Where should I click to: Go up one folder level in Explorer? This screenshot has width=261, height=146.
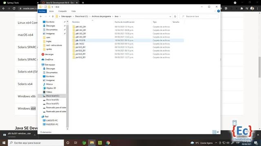click(x=53, y=16)
